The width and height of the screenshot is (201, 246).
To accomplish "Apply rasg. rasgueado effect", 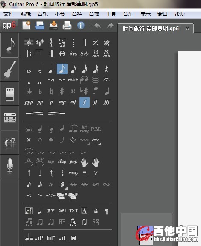I will coord(73,173).
